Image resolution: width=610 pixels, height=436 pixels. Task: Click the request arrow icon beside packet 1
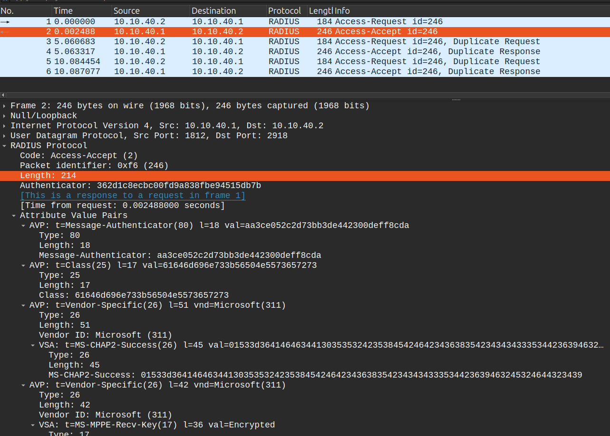point(5,22)
